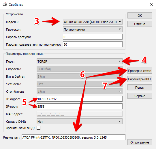Click the Протокол: label
Image resolution: width=156 pixels, height=149 pixels.
coord(14,29)
